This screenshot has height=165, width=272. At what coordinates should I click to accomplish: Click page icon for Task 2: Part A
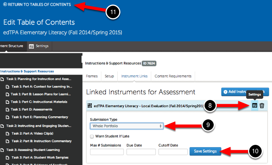[8, 134]
